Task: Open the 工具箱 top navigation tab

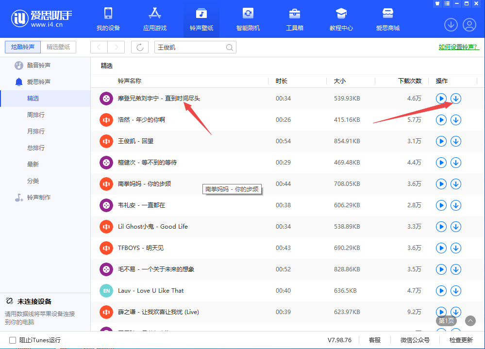Action: (x=294, y=19)
